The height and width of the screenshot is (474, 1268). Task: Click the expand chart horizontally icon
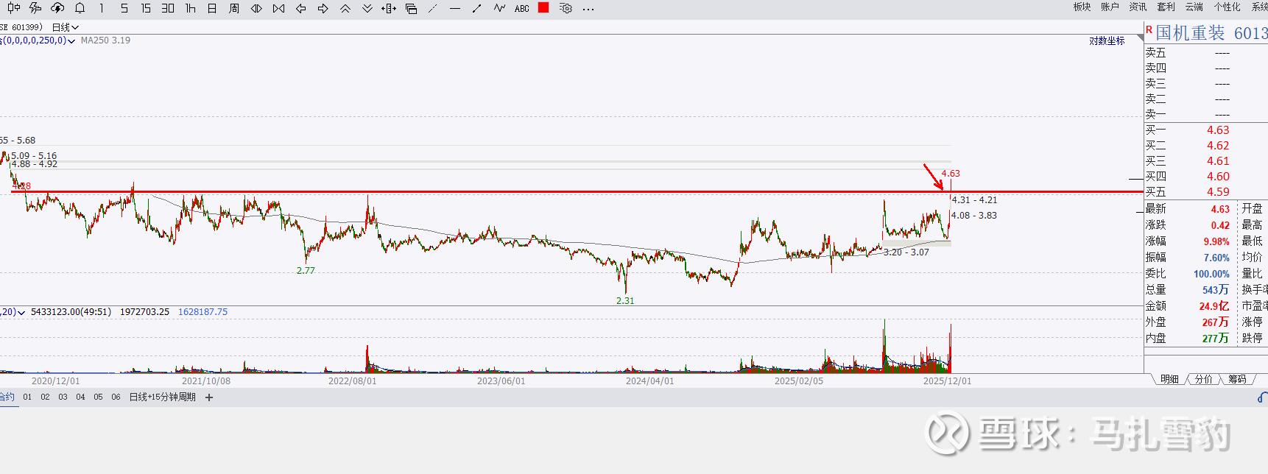[x=256, y=8]
